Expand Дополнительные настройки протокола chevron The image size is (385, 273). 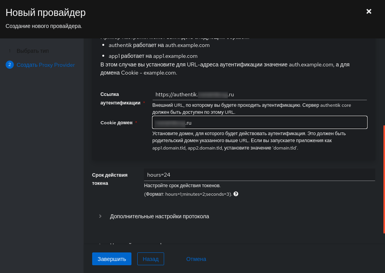coord(100,216)
